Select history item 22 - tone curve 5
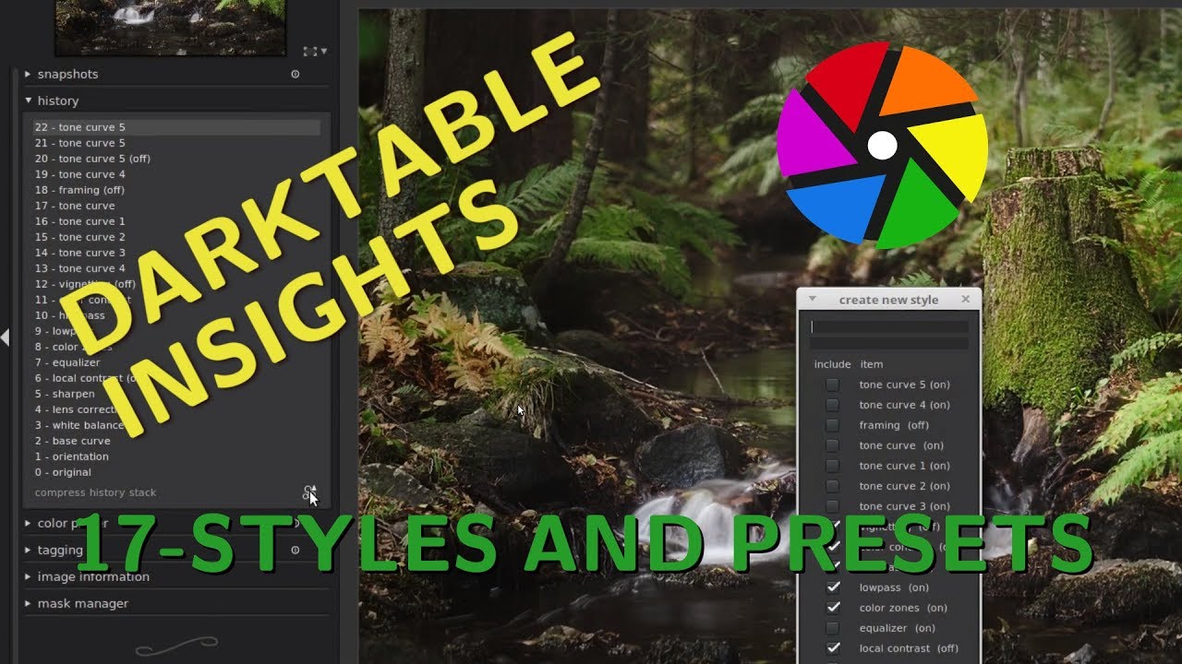 (x=176, y=127)
